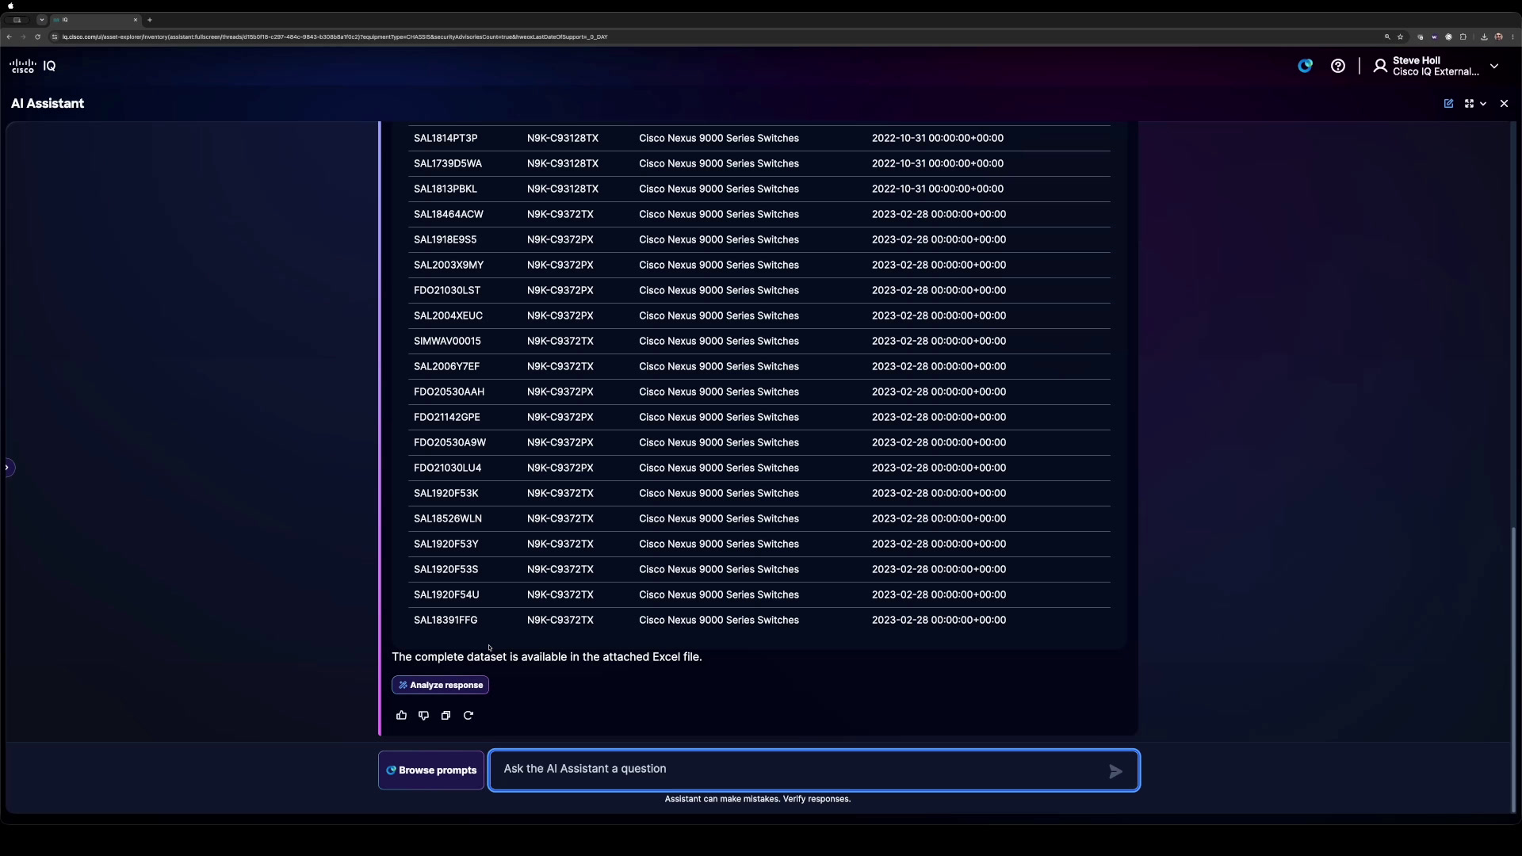Bookmark this page with the star icon
1522x856 pixels.
click(1401, 36)
